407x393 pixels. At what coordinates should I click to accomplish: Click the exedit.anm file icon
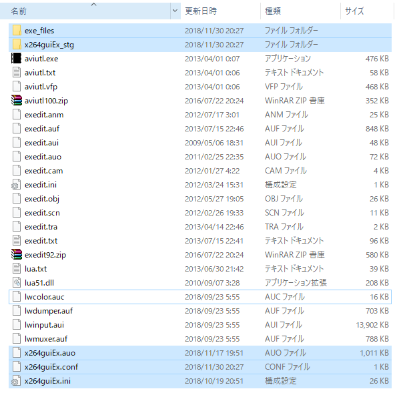17,115
